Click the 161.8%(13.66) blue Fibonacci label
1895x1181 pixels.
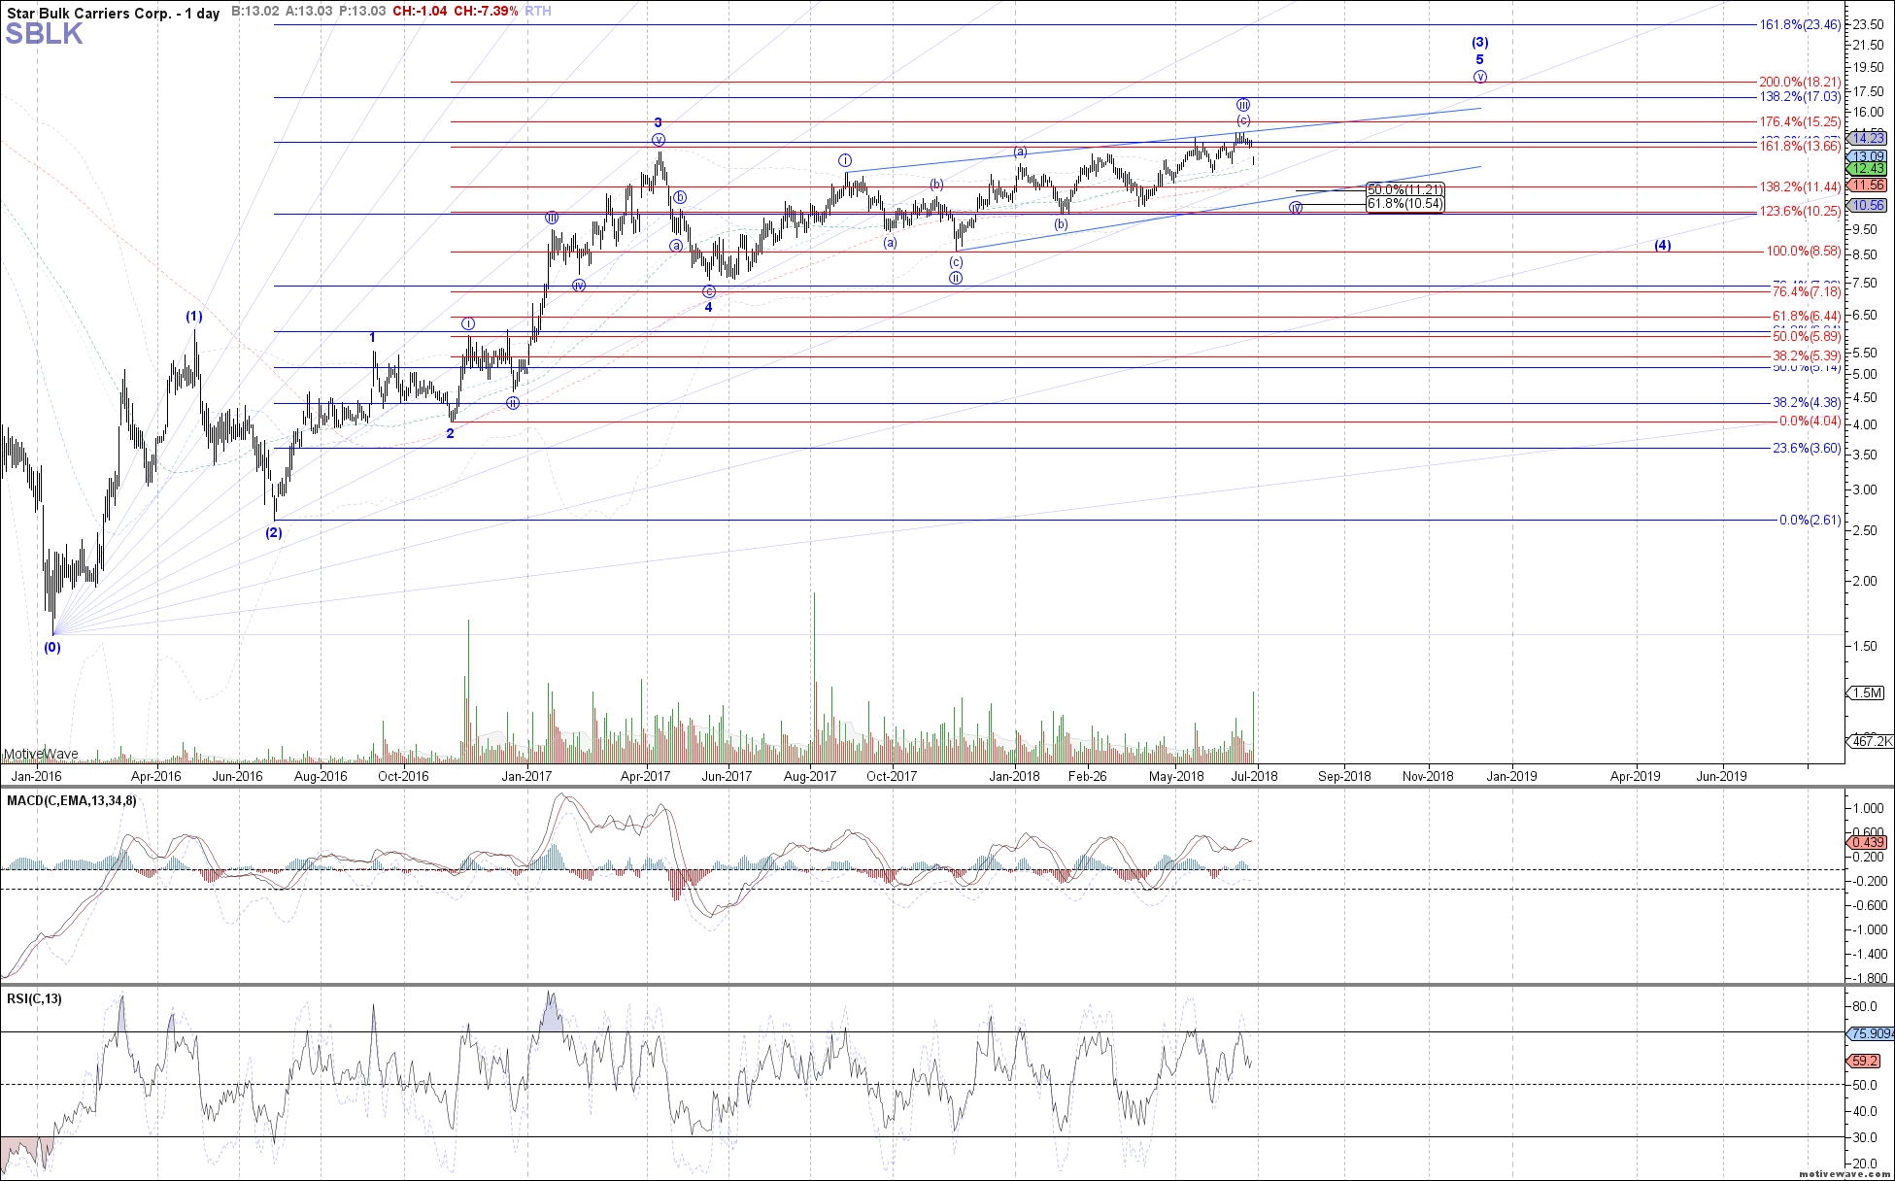click(x=1800, y=146)
